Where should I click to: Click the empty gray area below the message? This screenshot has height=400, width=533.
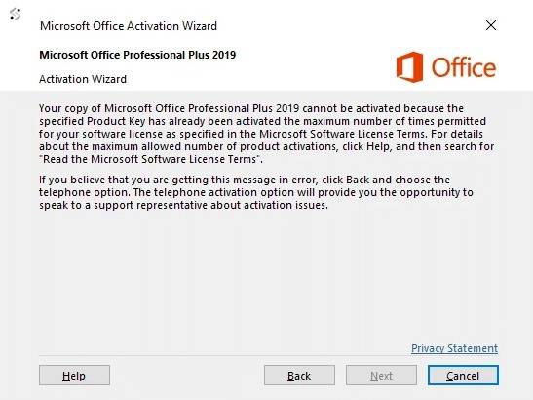tap(267, 276)
